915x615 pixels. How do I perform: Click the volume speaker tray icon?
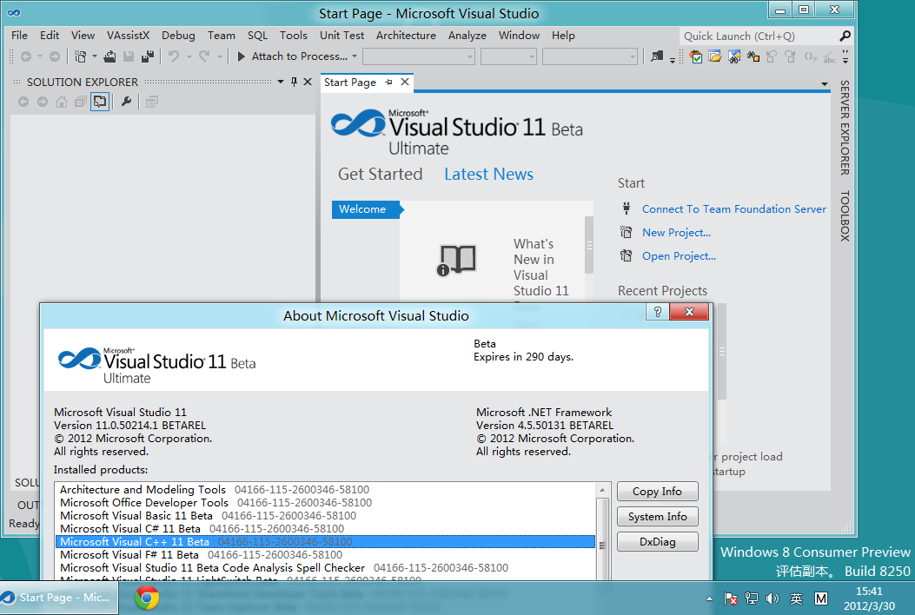pyautogui.click(x=772, y=598)
